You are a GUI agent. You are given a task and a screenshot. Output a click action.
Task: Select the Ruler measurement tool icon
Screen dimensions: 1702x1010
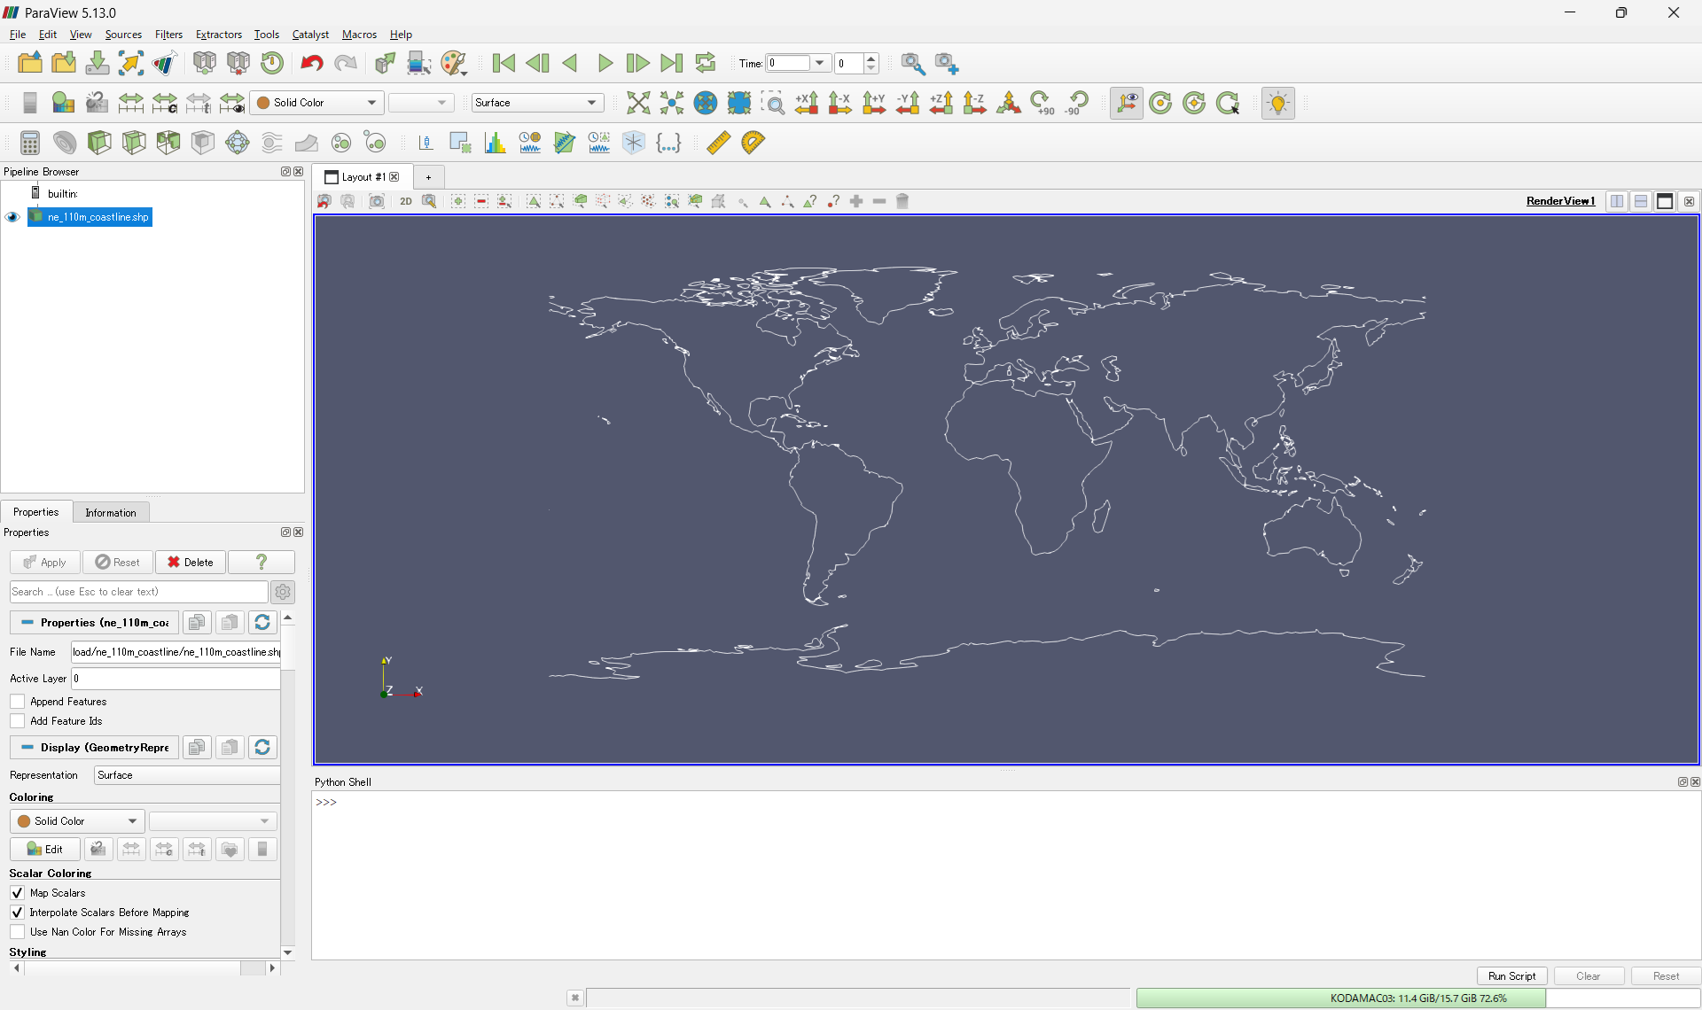(718, 143)
